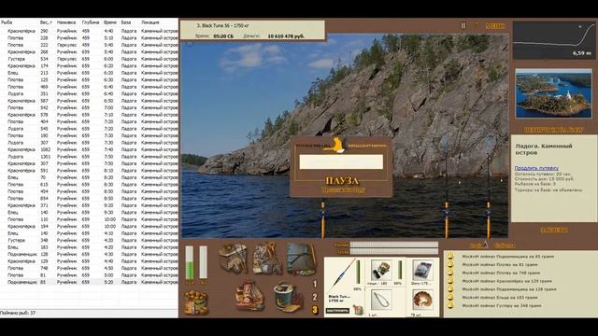Click the smiley beside Подкаменщика на 128 грамм

(x=450, y=289)
